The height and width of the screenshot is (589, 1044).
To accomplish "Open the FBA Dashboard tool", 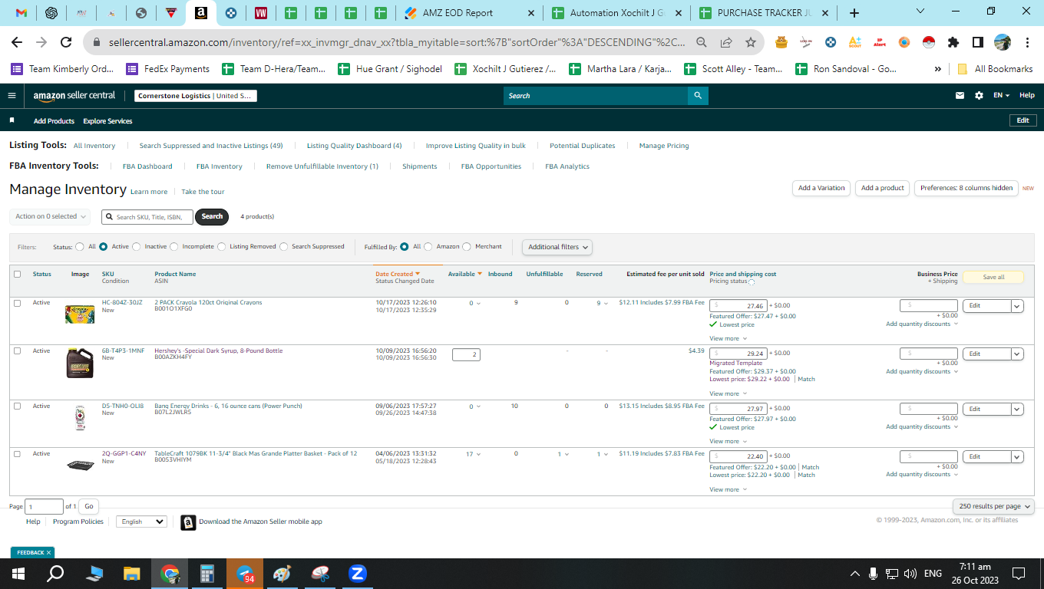I will pyautogui.click(x=147, y=166).
